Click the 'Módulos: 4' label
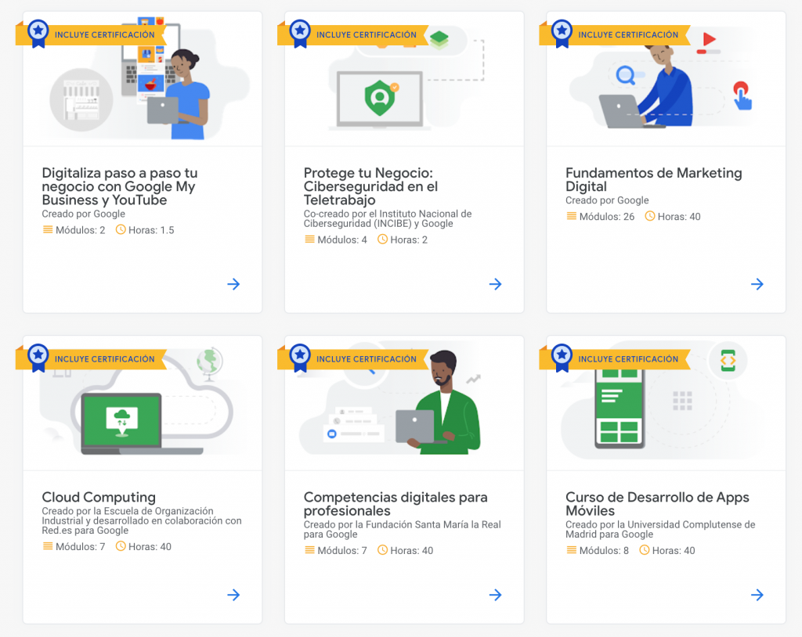Viewport: 802px width, 637px height. click(342, 239)
